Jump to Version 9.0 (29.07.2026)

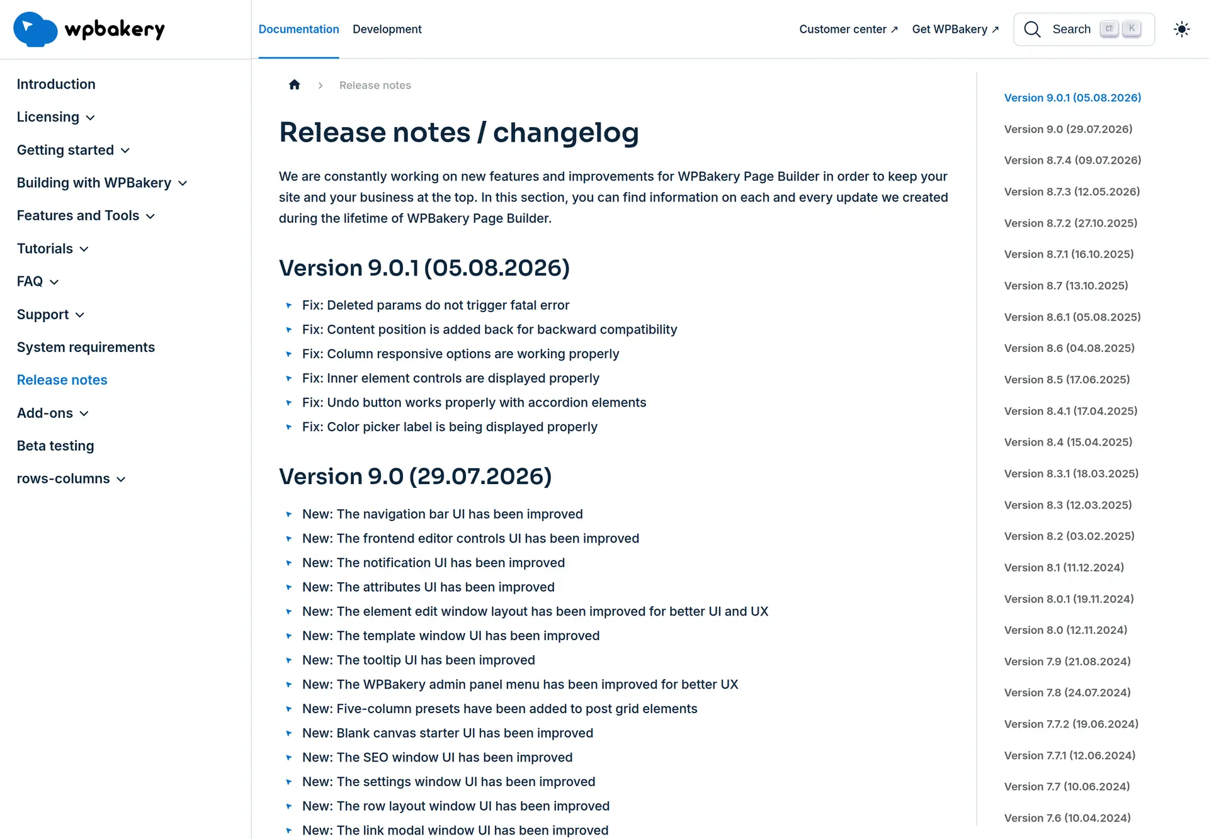pos(1068,129)
